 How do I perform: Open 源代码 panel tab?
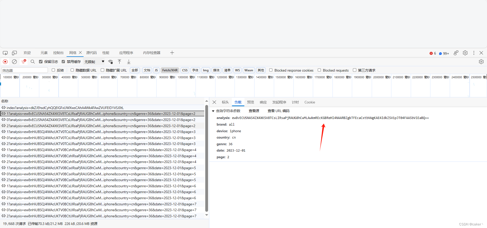(x=91, y=53)
